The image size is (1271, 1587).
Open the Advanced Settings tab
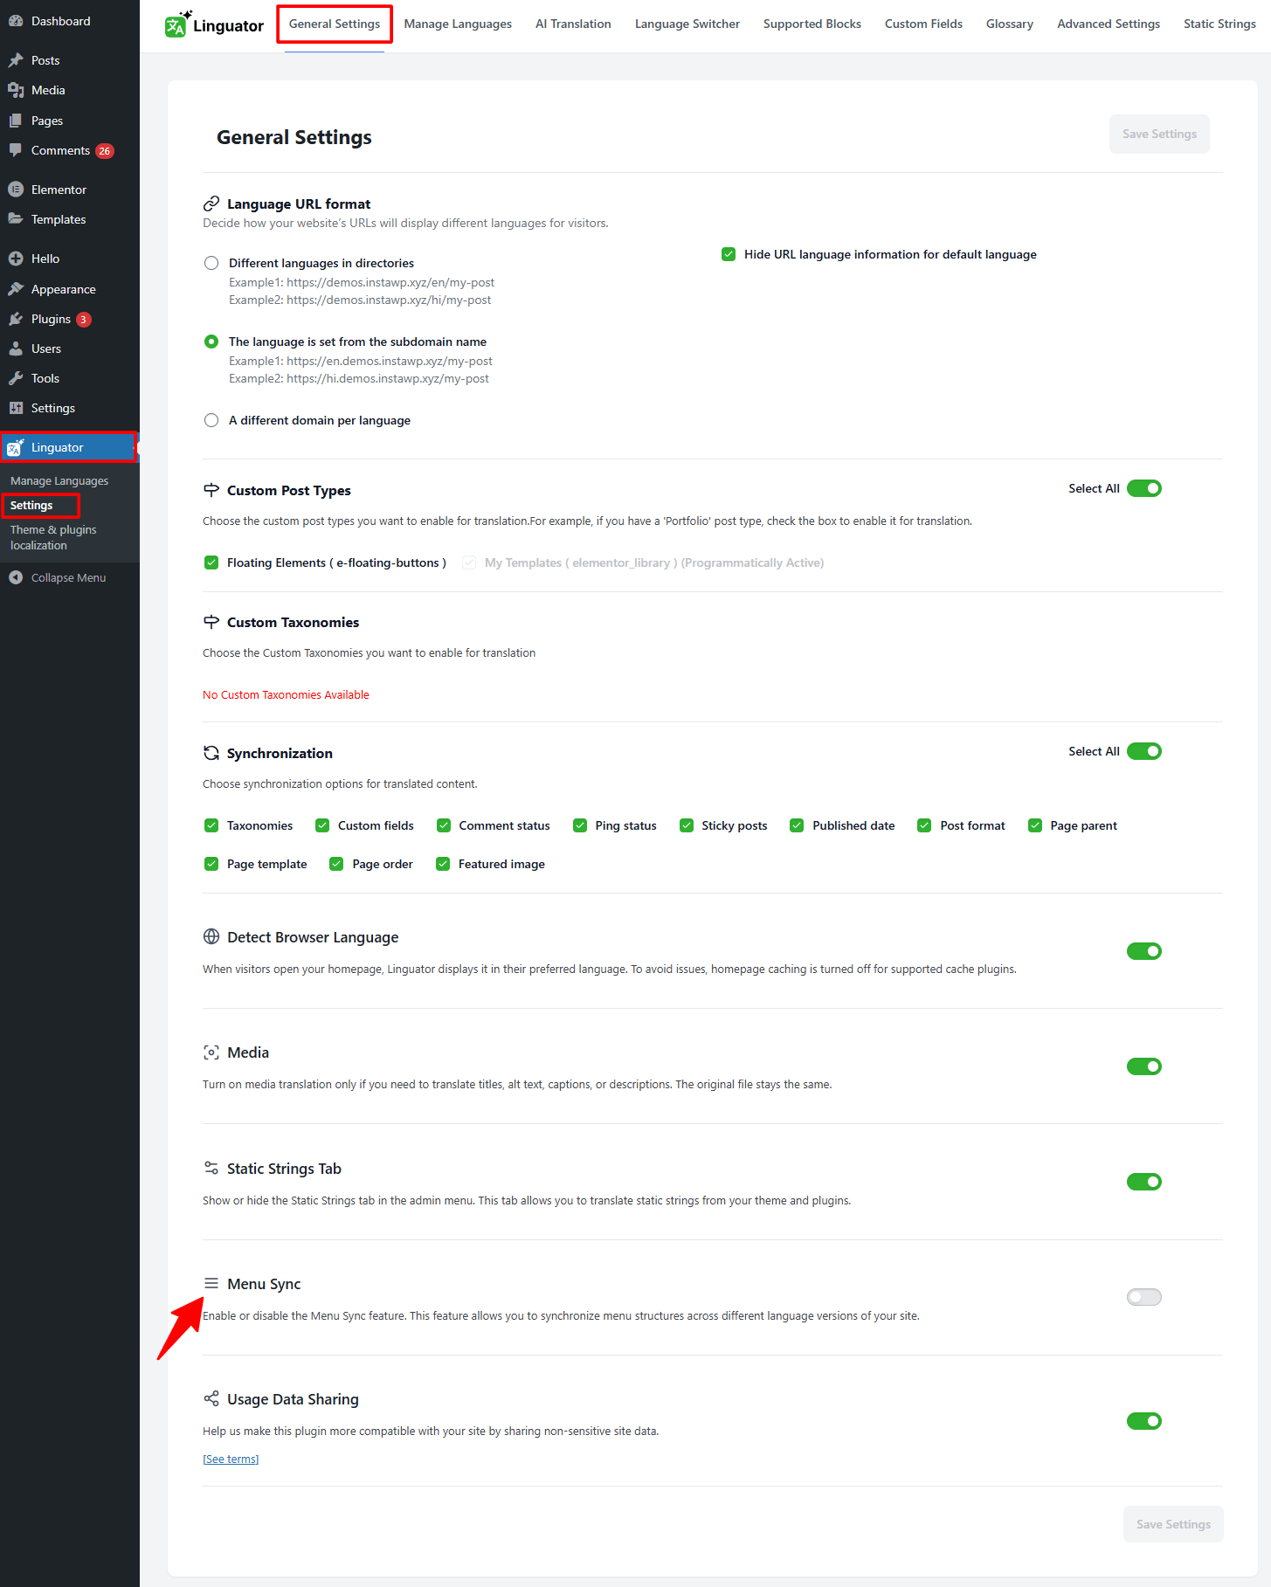[x=1109, y=24]
